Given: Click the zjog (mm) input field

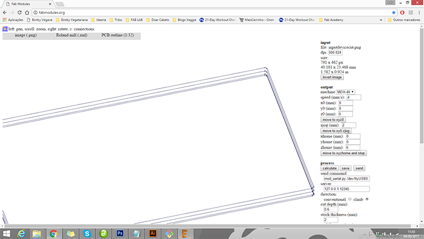Looking at the screenshot, I should click(x=349, y=126).
